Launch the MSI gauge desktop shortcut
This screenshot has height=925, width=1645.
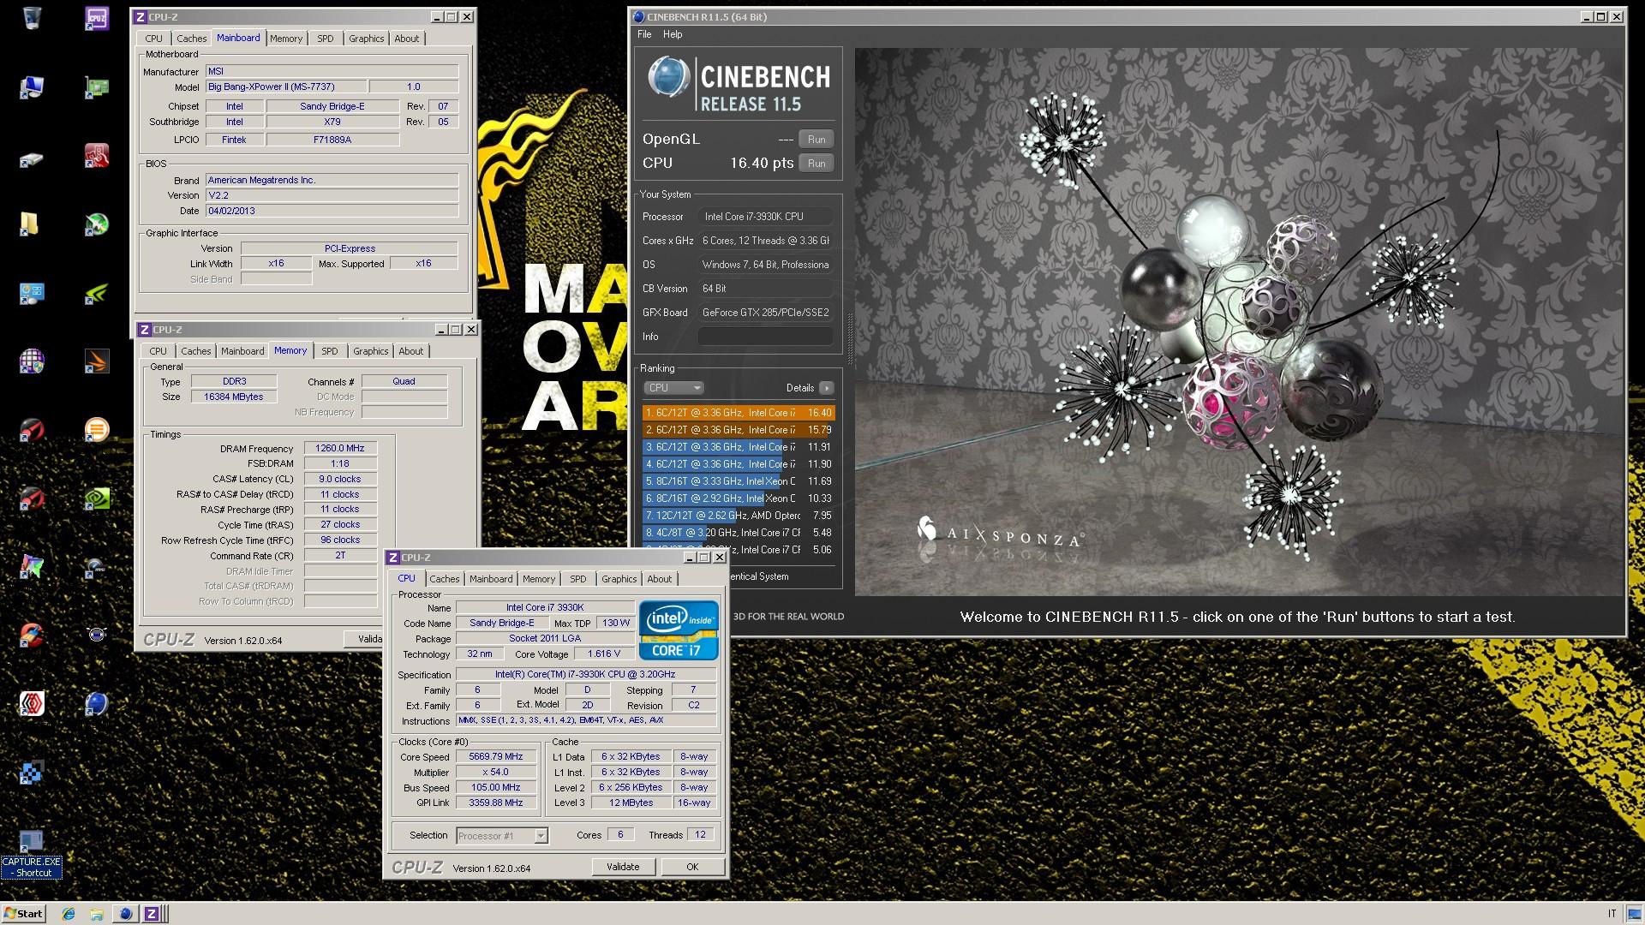click(97, 566)
